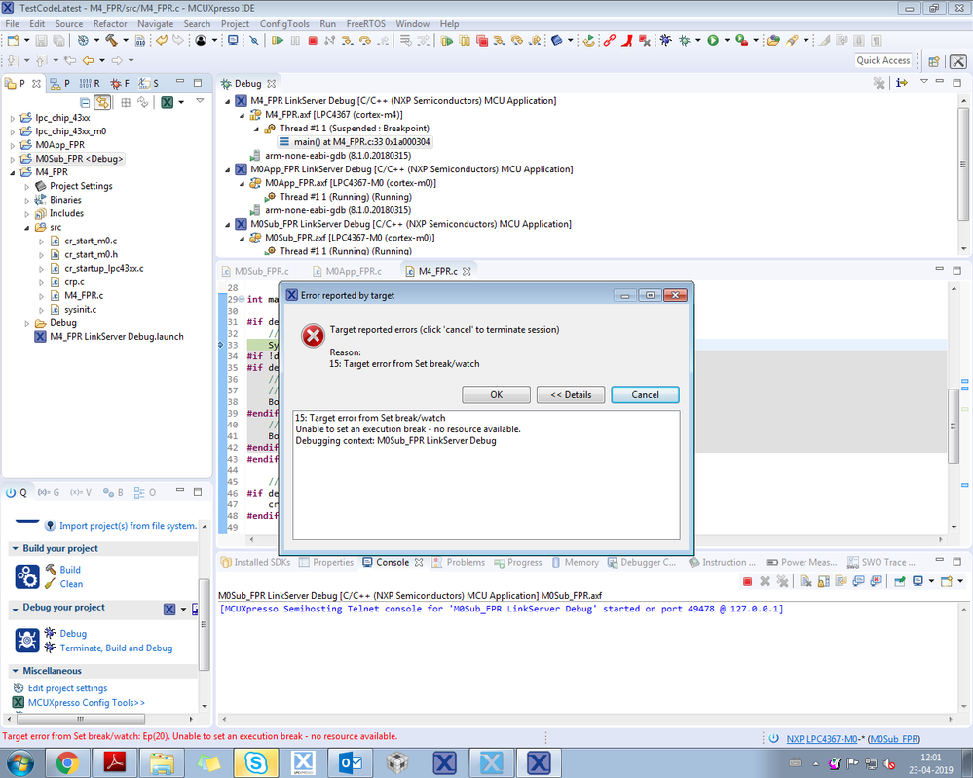Screen dimensions: 973x778
Task: Toggle Word Wrap in the Console toolbar
Action: click(x=841, y=581)
